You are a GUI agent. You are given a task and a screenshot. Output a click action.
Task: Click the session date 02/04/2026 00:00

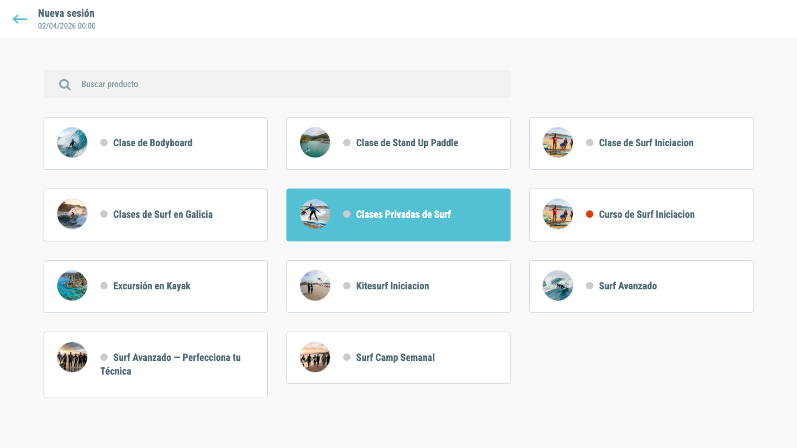[x=67, y=26]
